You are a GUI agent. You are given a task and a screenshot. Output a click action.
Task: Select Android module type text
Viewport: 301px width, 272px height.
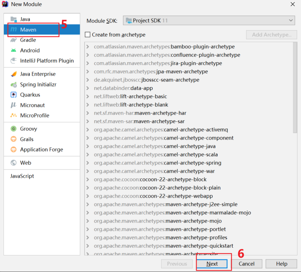coord(30,50)
